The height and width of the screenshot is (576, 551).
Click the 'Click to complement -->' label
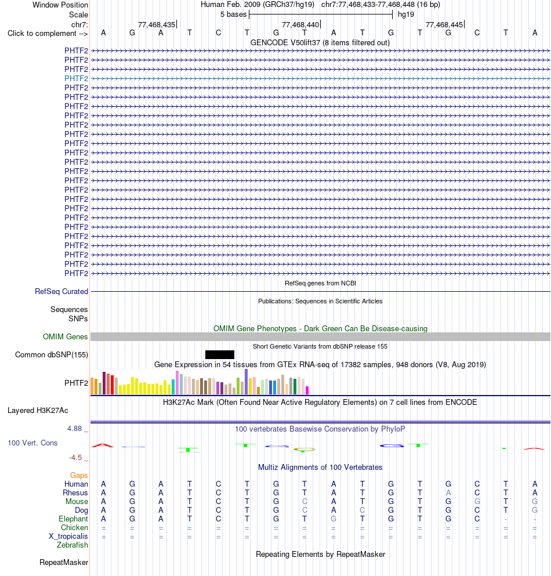(x=48, y=34)
